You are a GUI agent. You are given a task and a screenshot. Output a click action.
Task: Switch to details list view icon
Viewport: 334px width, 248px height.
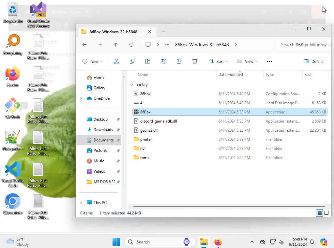coord(319,213)
